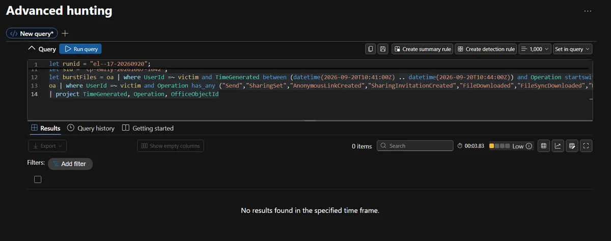
Task: Switch to table view icon
Action: 544,146
